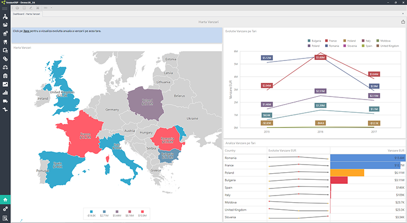Select the Dashboard - Harta Vanzari tab
407x223 pixels.
point(26,14)
